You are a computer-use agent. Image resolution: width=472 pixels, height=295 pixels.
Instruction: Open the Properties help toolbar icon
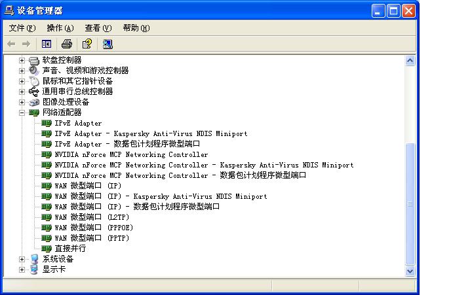[x=87, y=44]
